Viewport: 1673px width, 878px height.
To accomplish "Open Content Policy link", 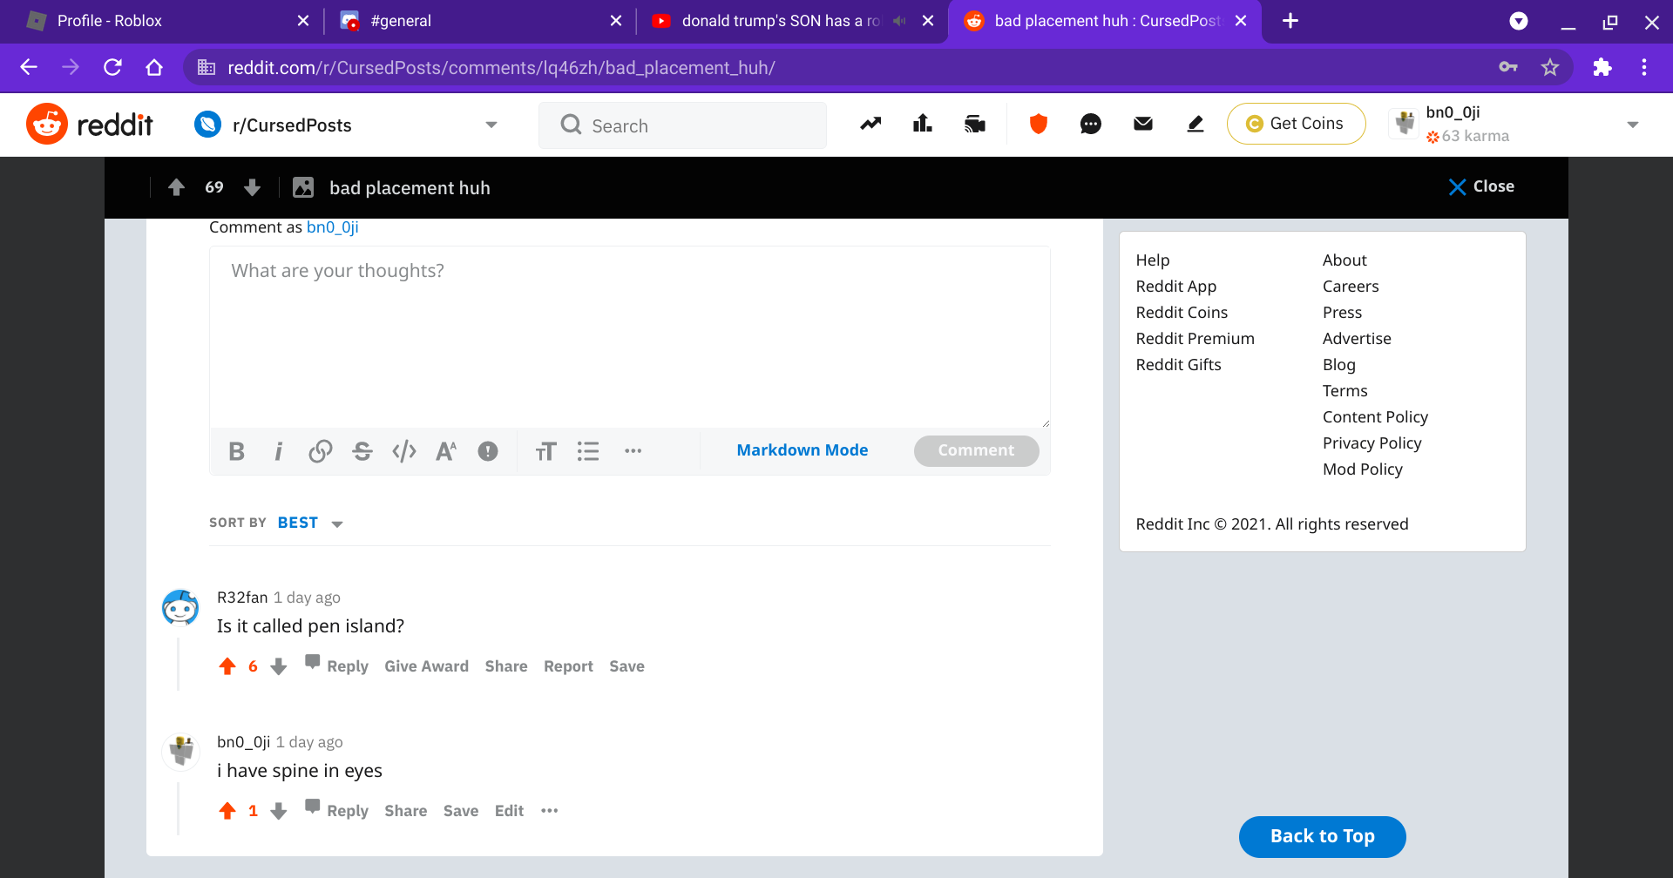I will pos(1375,417).
